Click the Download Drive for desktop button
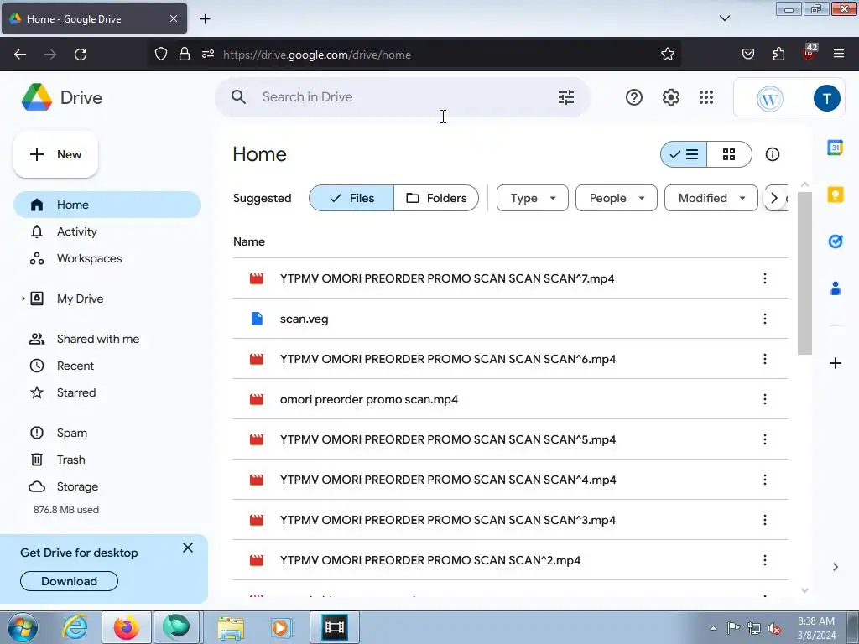 click(69, 581)
